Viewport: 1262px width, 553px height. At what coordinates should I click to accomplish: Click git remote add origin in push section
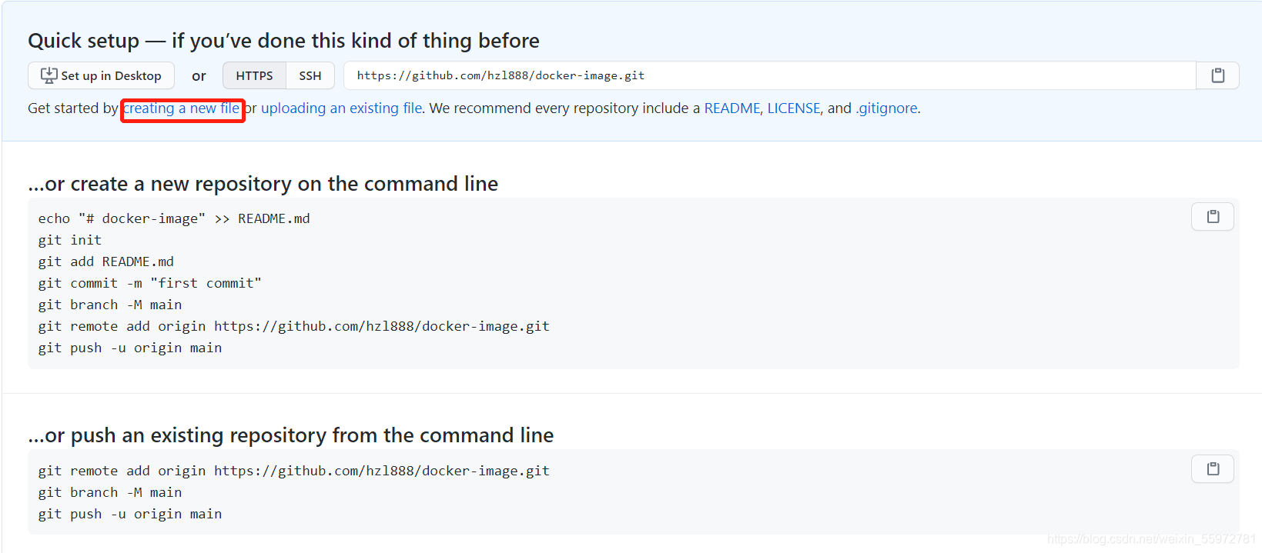click(294, 471)
